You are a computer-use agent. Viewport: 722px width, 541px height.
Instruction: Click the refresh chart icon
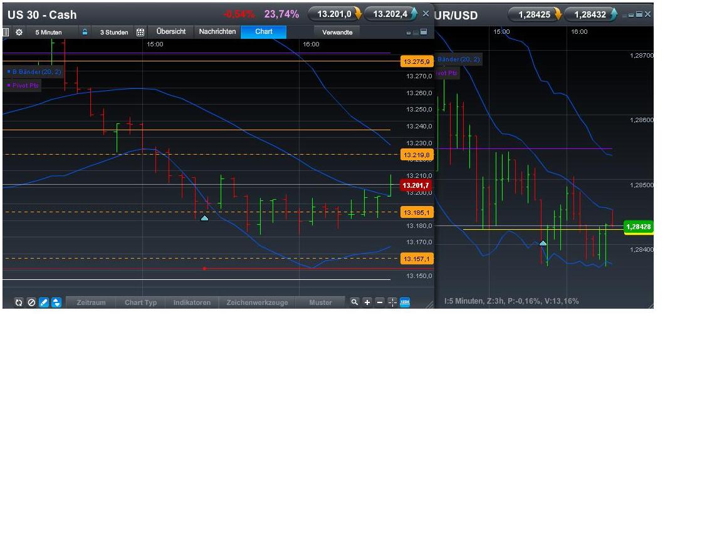pos(18,302)
